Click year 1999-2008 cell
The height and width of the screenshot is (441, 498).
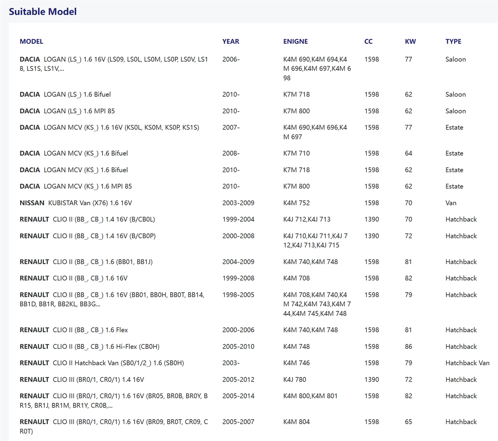pyautogui.click(x=238, y=278)
